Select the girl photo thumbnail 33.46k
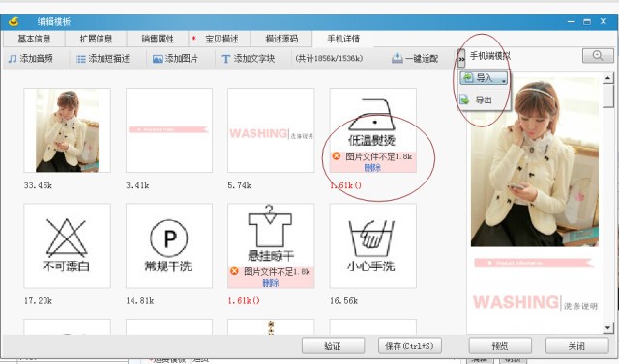 [67, 130]
